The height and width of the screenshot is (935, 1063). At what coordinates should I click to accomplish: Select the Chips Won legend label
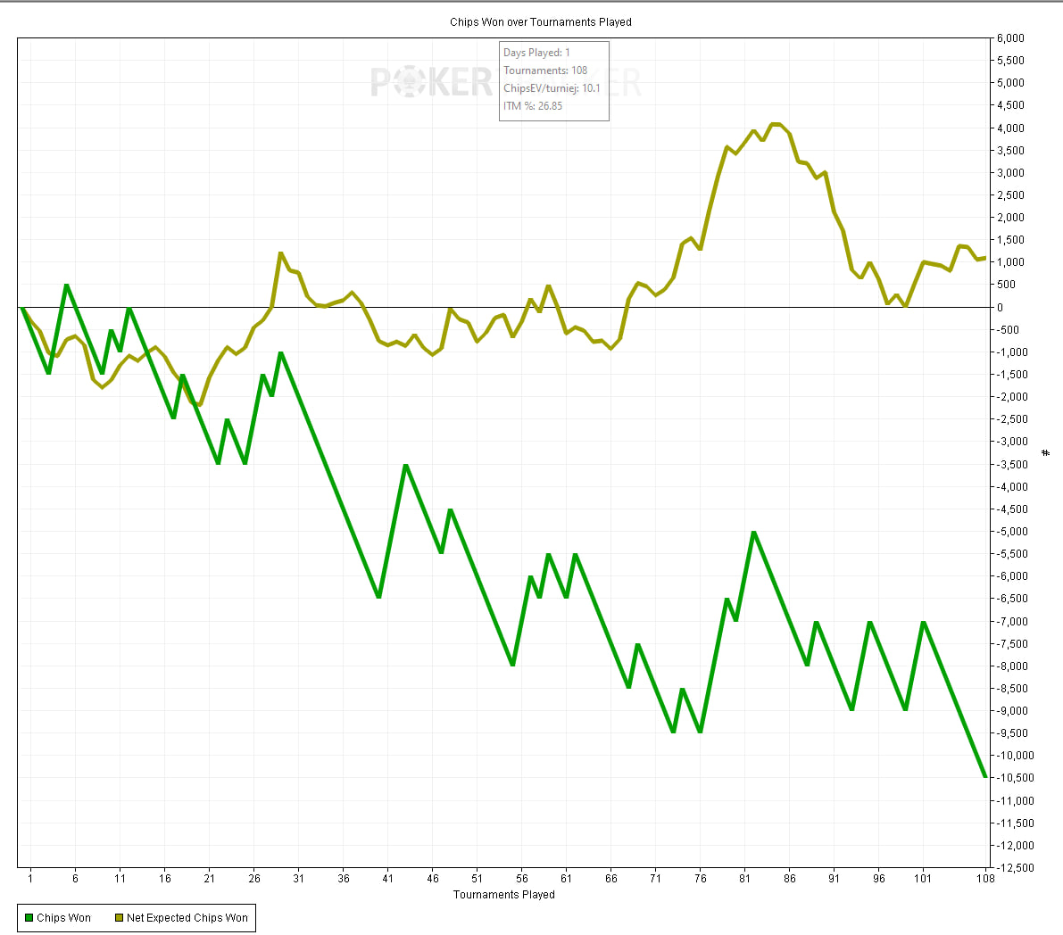[63, 918]
